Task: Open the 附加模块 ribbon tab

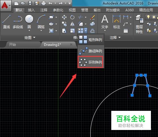Action: pos(113,10)
